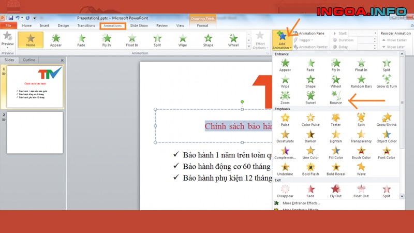Viewport: 414px width, 233px height.
Task: Open the Add Animation dropdown
Action: [282, 40]
